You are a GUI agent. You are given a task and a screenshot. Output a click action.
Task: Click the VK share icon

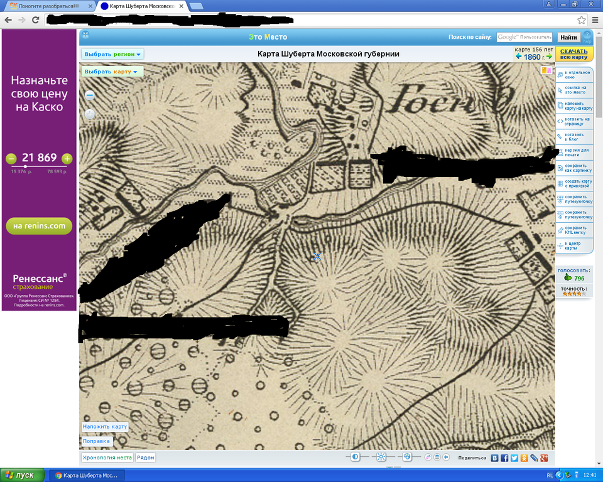pyautogui.click(x=495, y=458)
